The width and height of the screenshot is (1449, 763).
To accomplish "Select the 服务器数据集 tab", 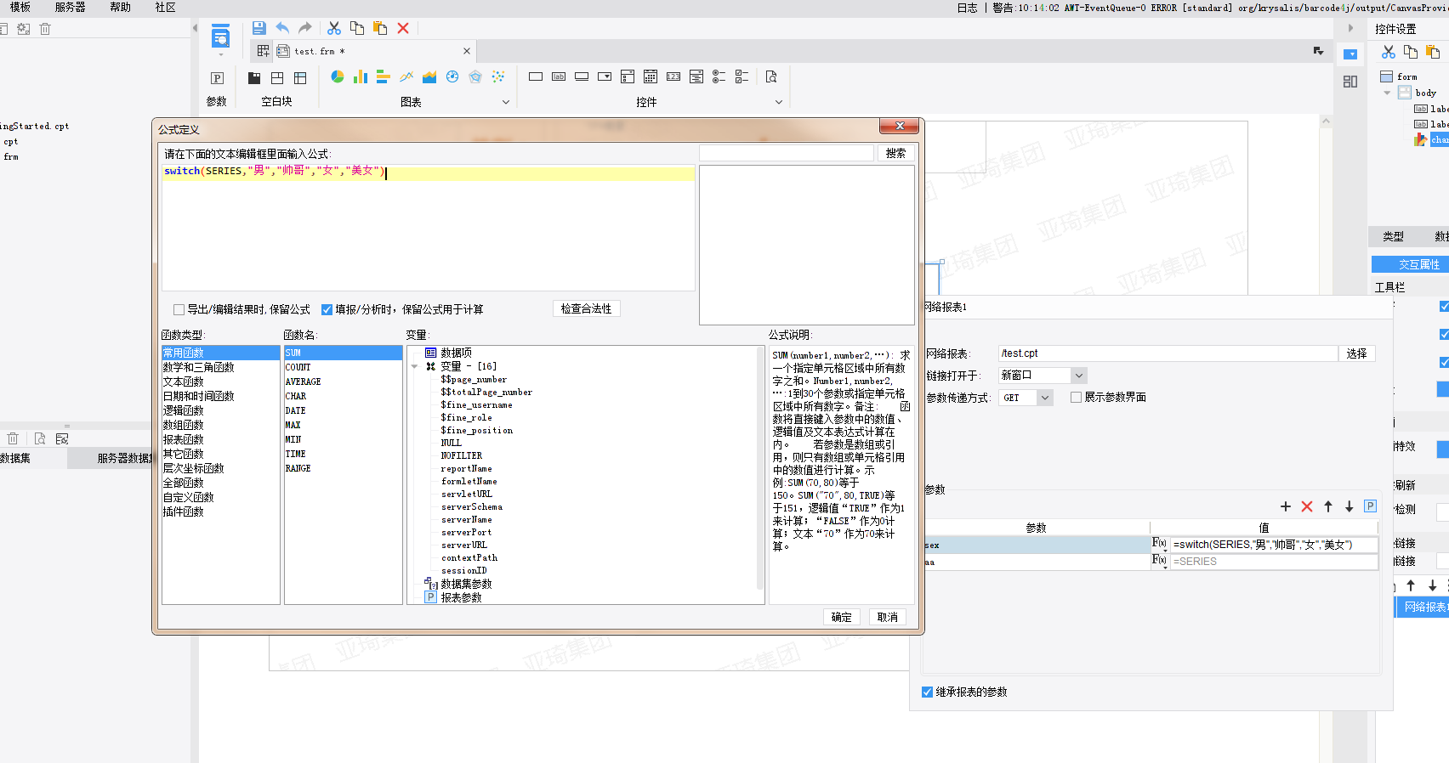I will pyautogui.click(x=123, y=459).
